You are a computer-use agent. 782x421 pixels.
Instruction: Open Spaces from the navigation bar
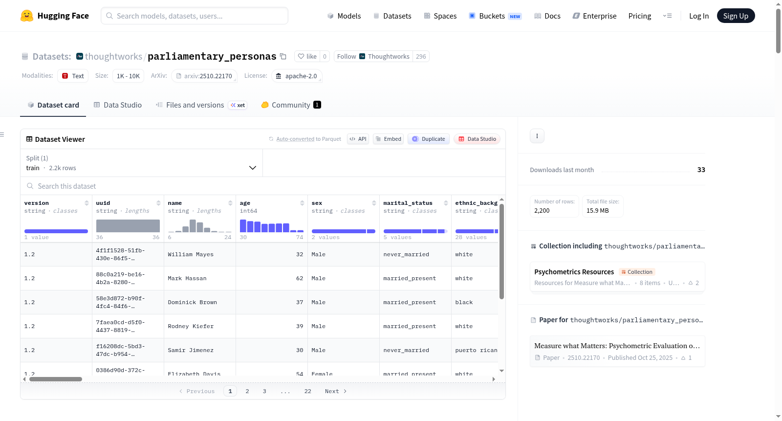[x=440, y=16]
